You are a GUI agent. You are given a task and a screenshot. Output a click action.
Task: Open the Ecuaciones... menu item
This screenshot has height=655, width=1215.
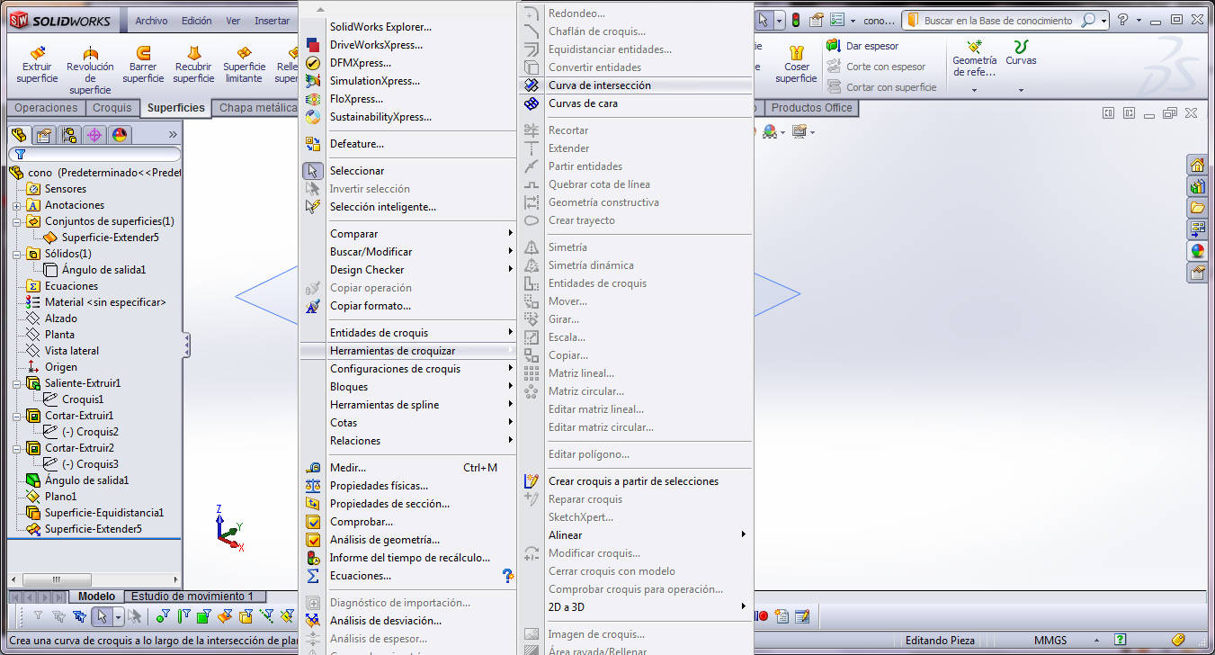pyautogui.click(x=408, y=576)
